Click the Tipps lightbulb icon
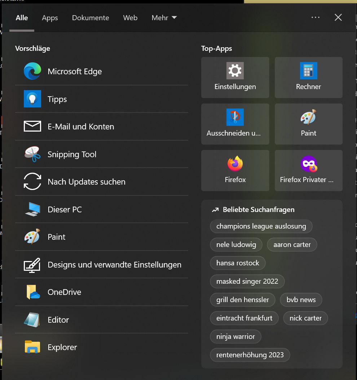 point(32,99)
